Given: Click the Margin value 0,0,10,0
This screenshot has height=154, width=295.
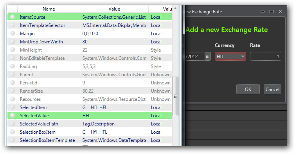Looking at the screenshot, I should [x=90, y=34].
